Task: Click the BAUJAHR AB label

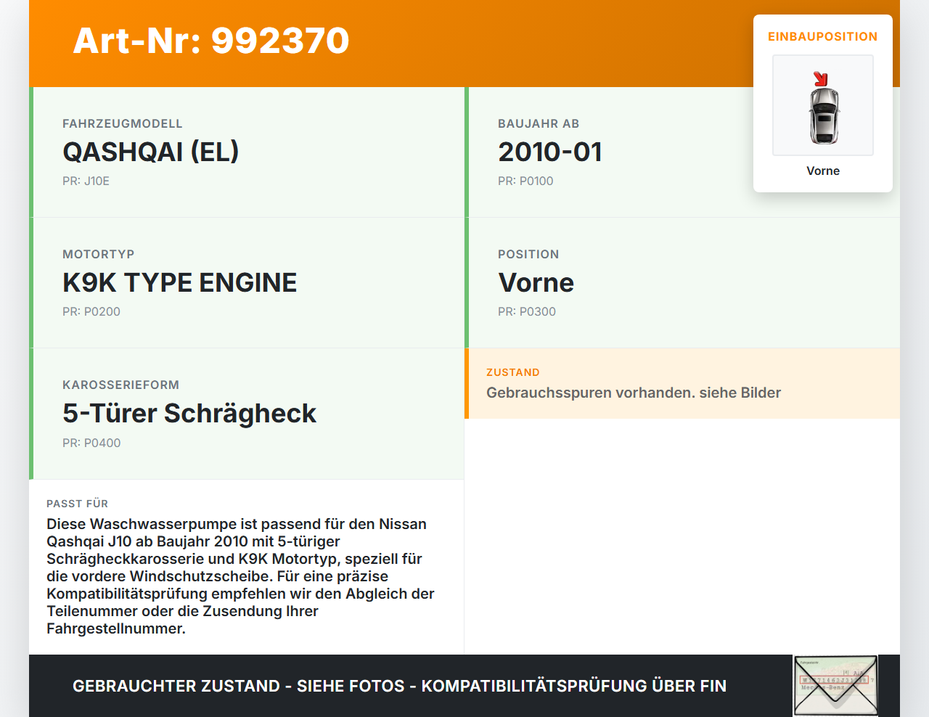Action: click(x=539, y=123)
